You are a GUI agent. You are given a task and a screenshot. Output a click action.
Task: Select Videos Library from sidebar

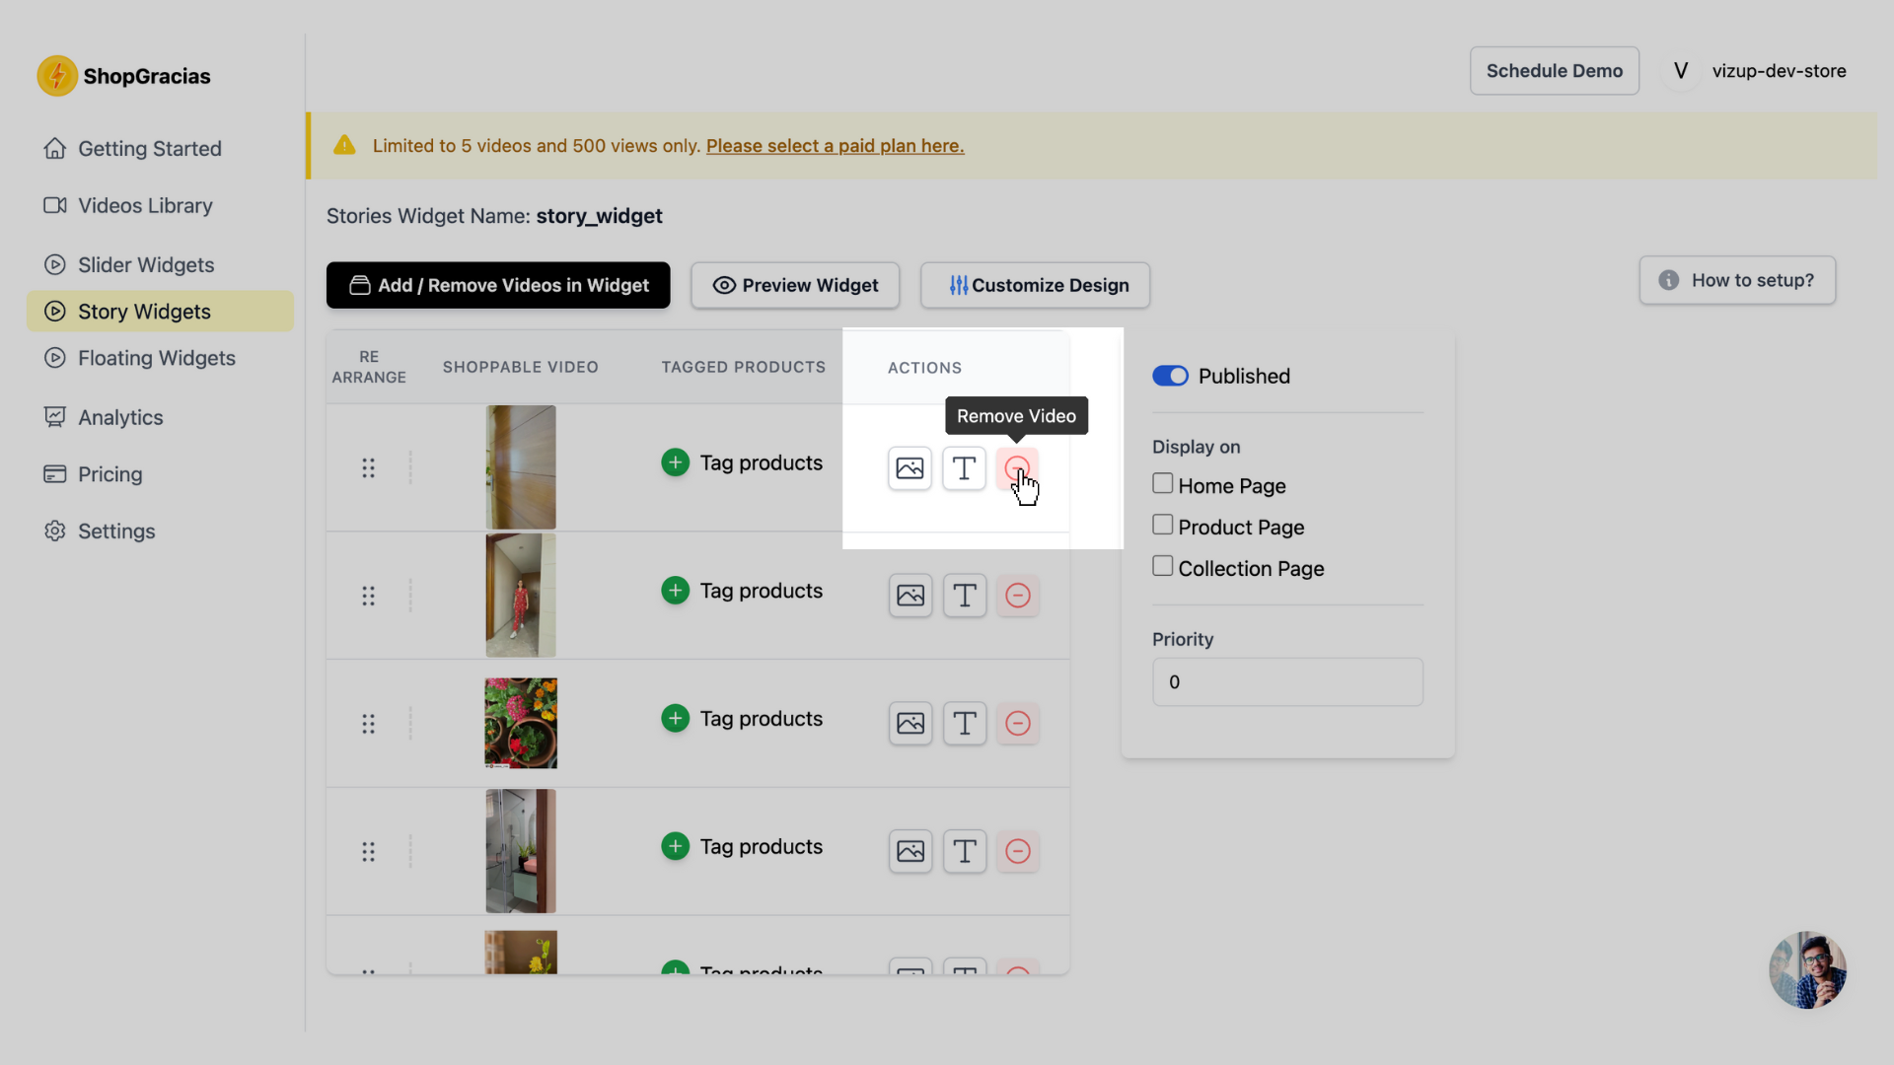[144, 204]
